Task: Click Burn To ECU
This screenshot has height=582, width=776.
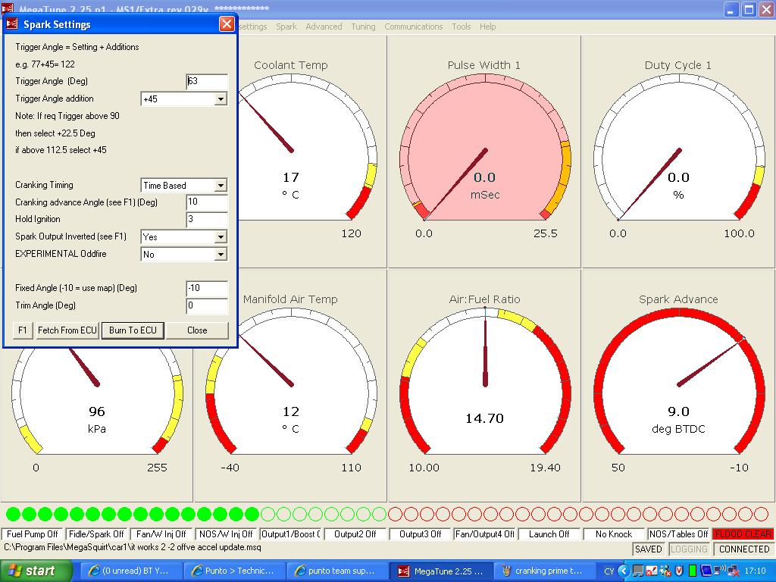Action: coord(133,330)
